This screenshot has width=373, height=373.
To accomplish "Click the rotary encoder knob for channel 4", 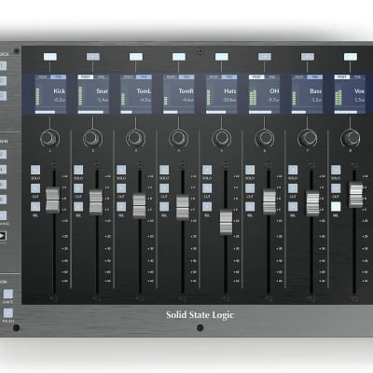I will (x=179, y=138).
